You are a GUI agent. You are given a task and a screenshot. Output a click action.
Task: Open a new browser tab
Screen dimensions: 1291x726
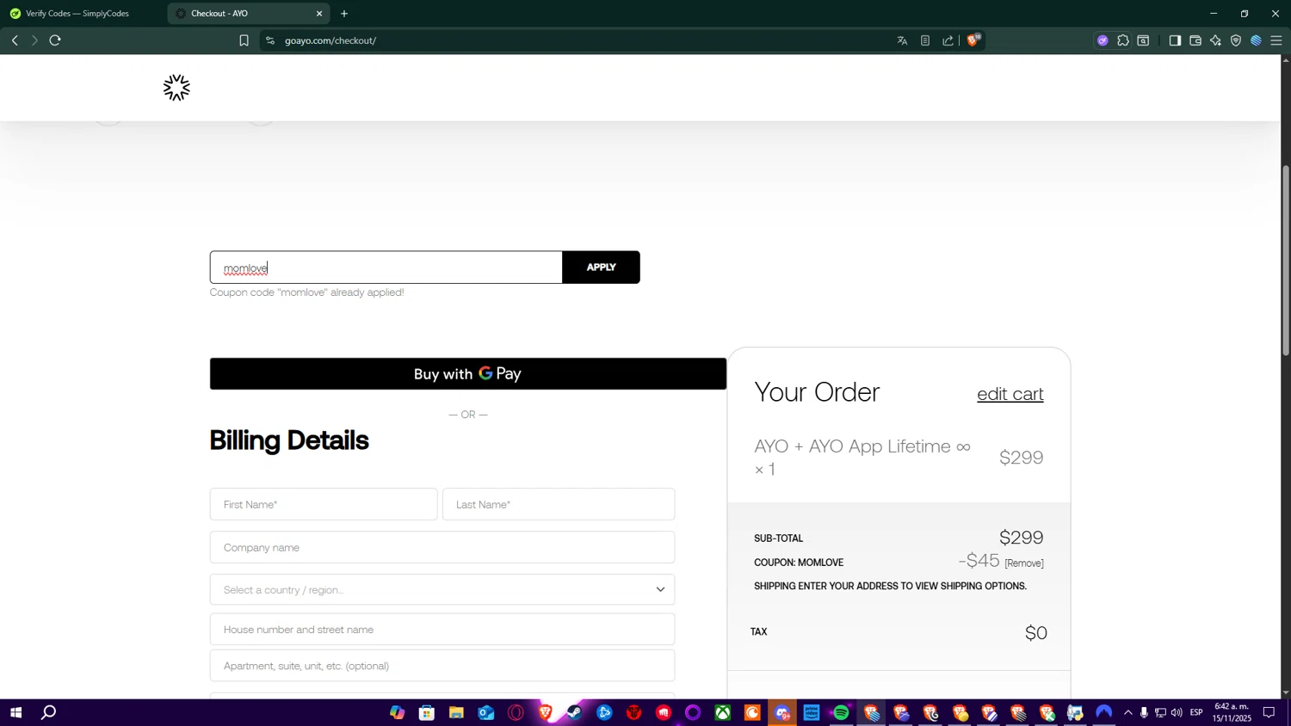coord(344,14)
